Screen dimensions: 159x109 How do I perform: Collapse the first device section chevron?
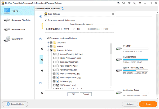tap(41, 16)
